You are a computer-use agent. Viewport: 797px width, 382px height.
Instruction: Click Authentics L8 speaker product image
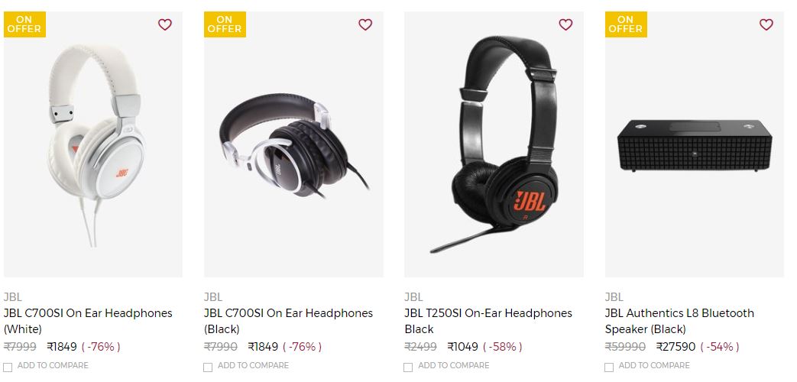click(x=695, y=144)
